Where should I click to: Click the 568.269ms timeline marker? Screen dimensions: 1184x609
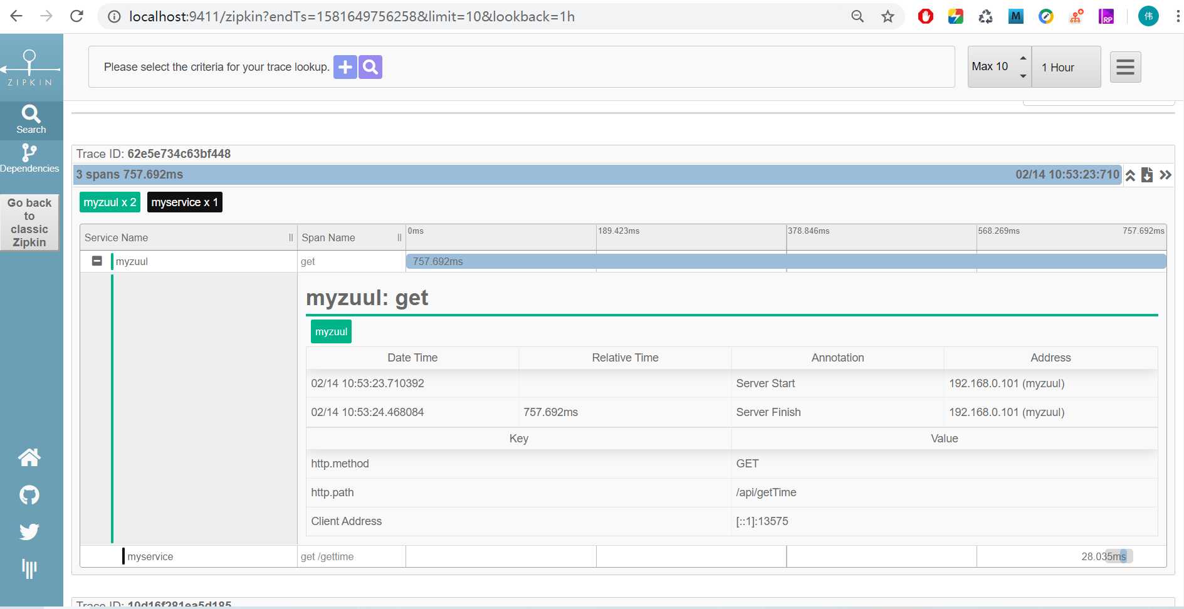[x=999, y=231]
